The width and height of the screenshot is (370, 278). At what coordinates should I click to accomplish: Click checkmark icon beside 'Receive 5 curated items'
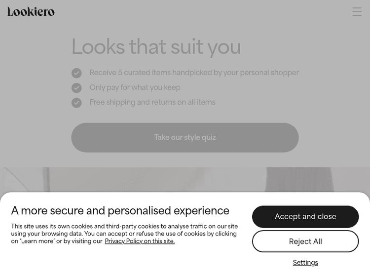tap(76, 73)
